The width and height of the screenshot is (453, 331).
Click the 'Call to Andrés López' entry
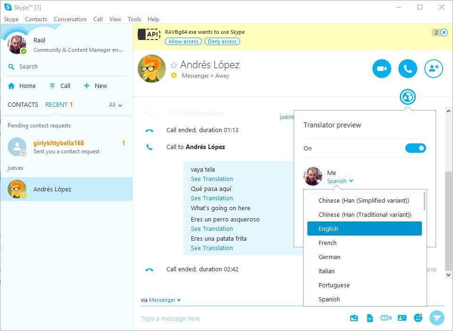click(196, 147)
